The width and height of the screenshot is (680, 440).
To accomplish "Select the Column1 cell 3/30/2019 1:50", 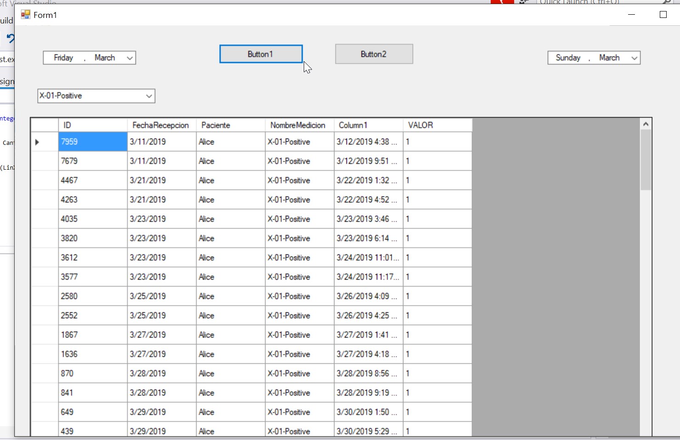I will tap(368, 412).
